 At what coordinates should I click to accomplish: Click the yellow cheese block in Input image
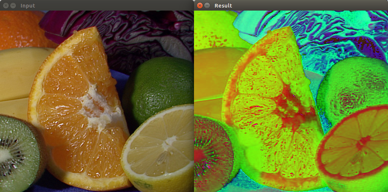click(19, 76)
